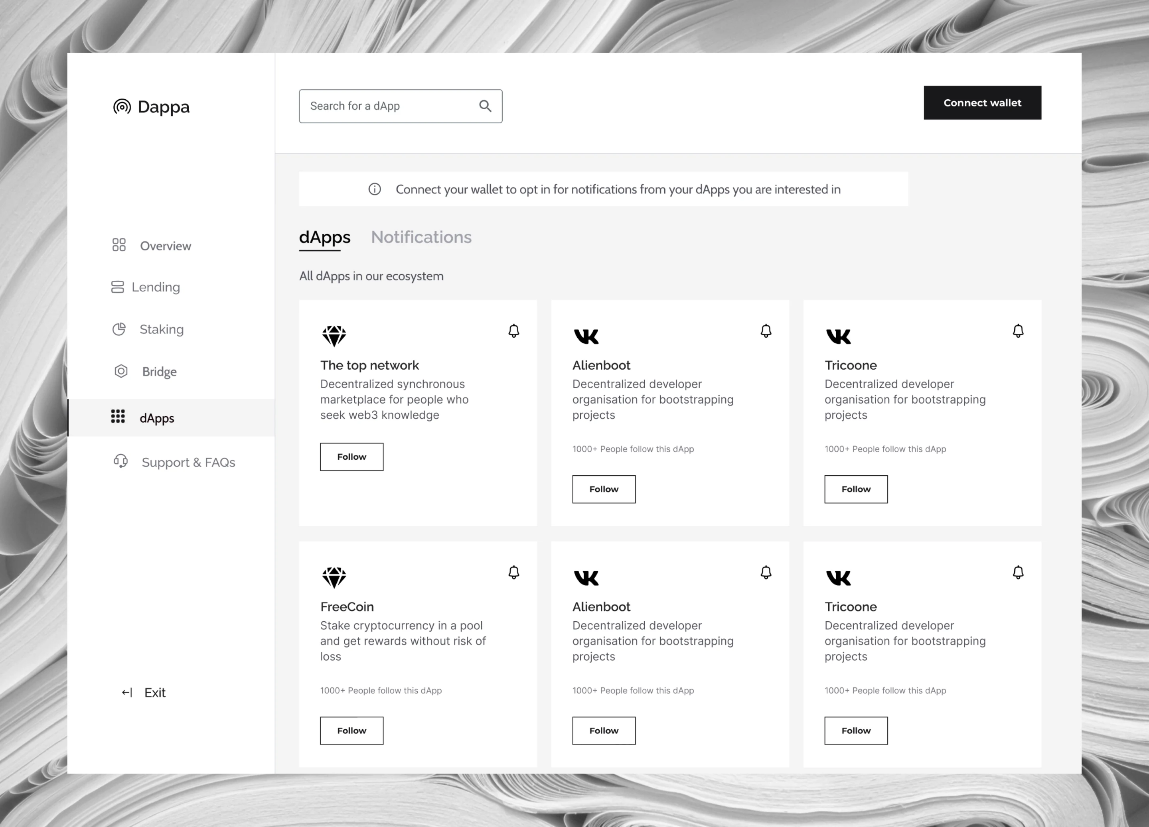Click the Overview grid icon in sidebar
Viewport: 1149px width, 827px height.
pos(119,245)
